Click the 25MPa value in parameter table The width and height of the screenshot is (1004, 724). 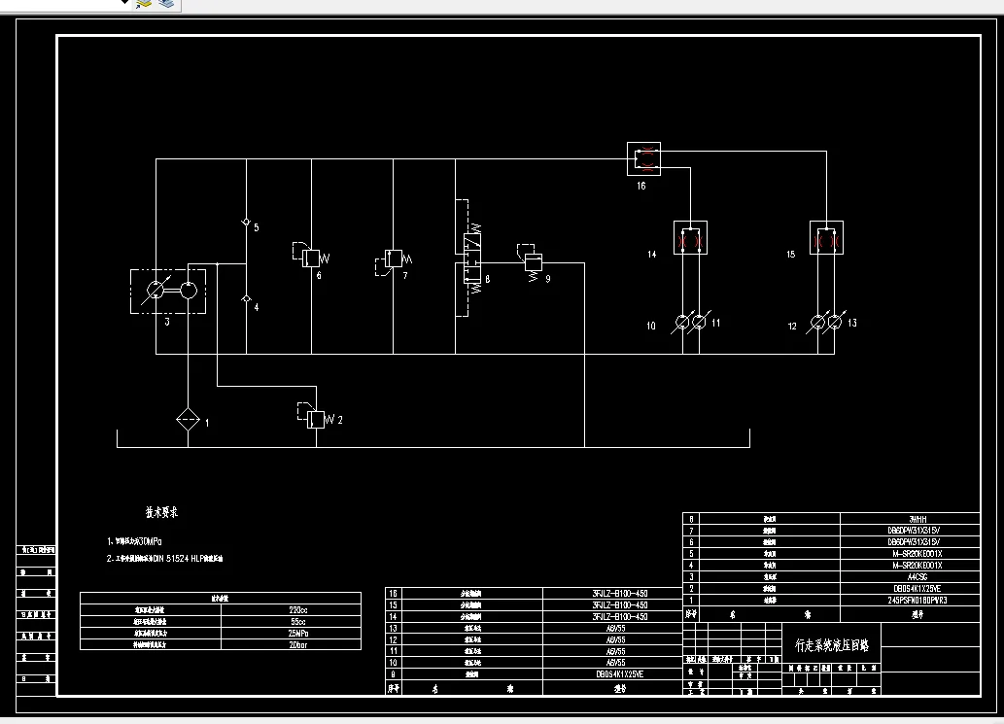pos(298,633)
